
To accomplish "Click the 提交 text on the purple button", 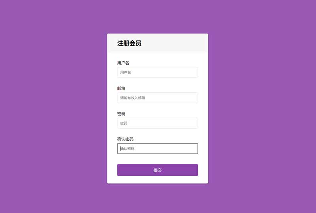I will point(157,170).
